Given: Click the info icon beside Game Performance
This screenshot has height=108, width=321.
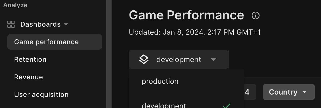Looking at the screenshot, I should (256, 16).
